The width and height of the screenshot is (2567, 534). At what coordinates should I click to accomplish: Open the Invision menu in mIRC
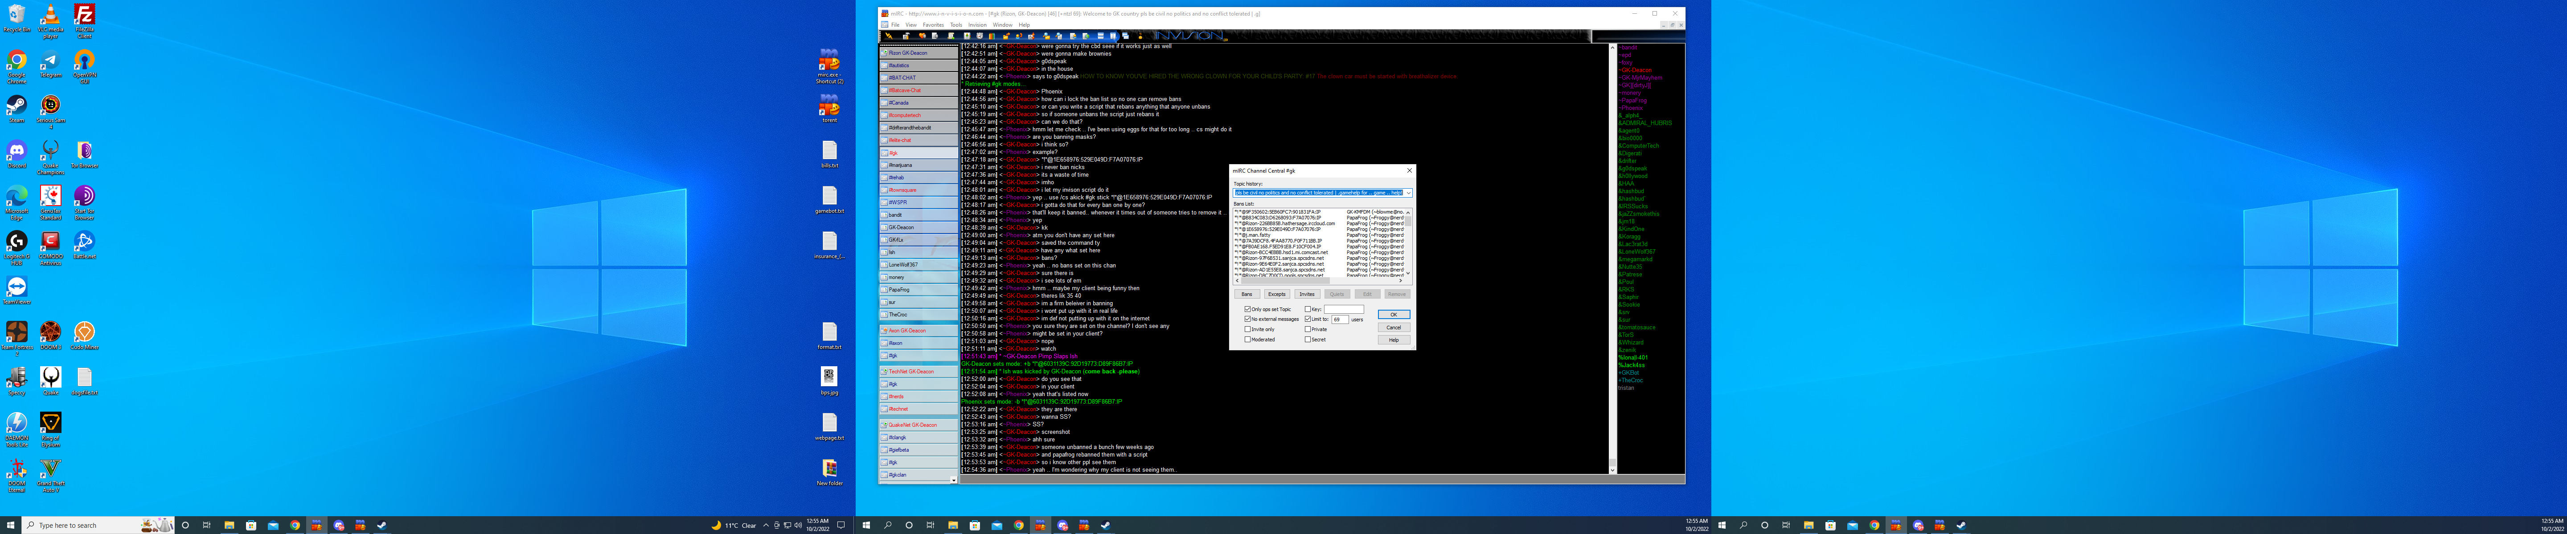pos(978,25)
